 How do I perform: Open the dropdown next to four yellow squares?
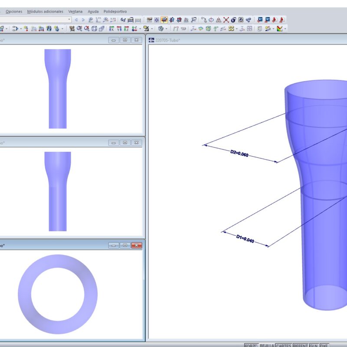tap(237, 29)
